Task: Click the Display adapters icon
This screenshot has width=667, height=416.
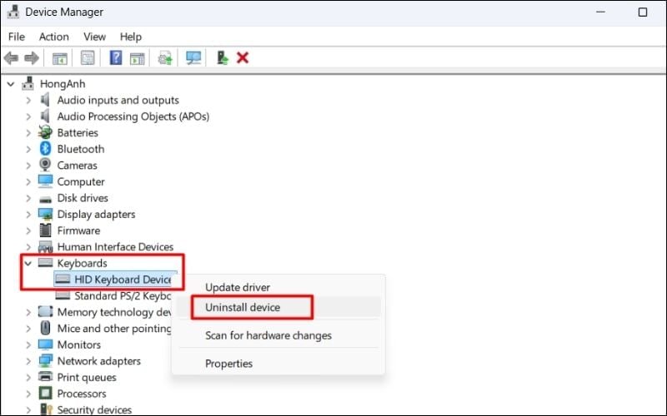Action: (x=45, y=214)
